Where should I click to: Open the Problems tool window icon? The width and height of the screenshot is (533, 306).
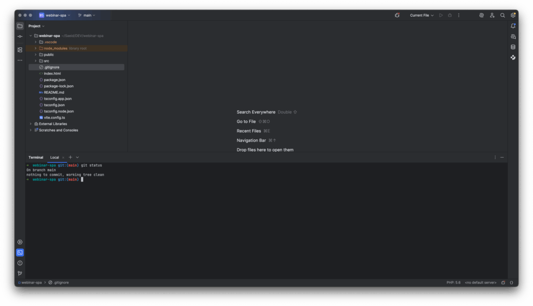20,263
